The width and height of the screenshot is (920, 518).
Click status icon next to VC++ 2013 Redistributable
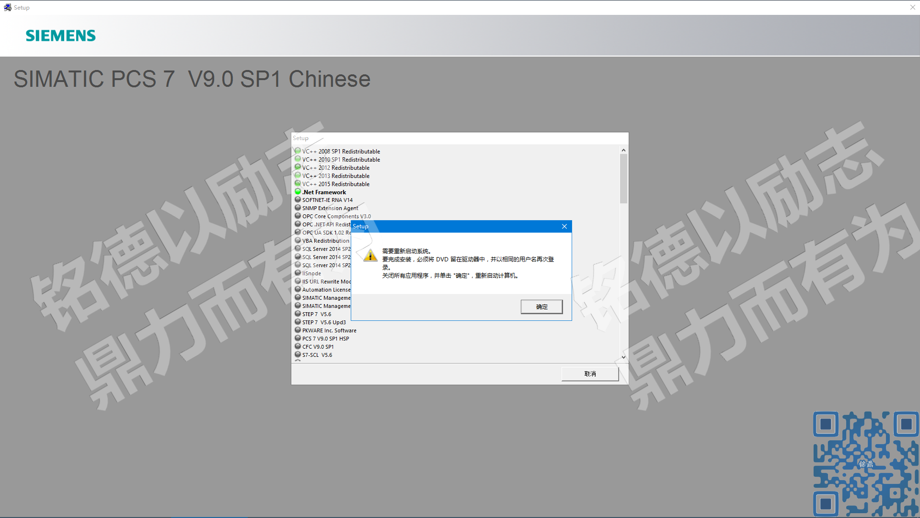tap(298, 176)
